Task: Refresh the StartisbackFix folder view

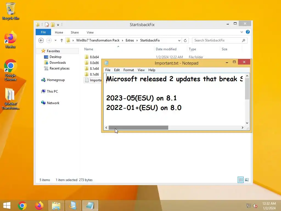Action: [185, 40]
